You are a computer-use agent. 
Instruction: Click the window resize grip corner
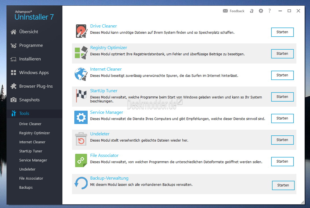click(x=303, y=202)
